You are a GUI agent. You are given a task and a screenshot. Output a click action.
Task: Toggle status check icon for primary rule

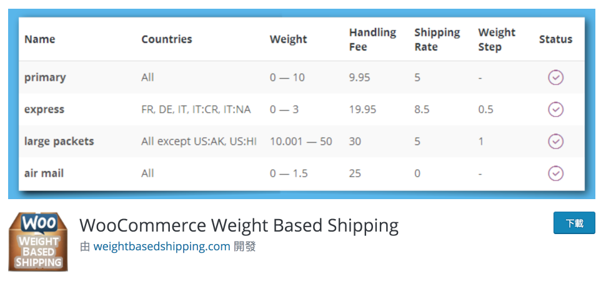click(x=555, y=77)
